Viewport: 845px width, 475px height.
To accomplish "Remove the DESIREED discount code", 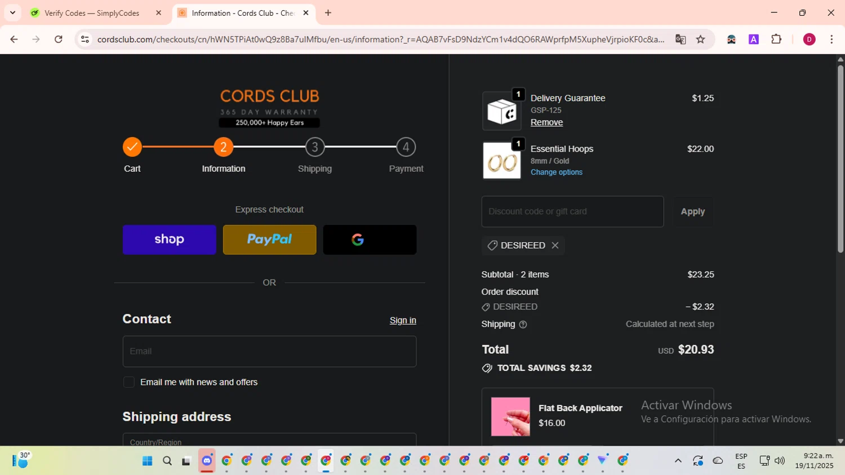I will click(x=555, y=245).
